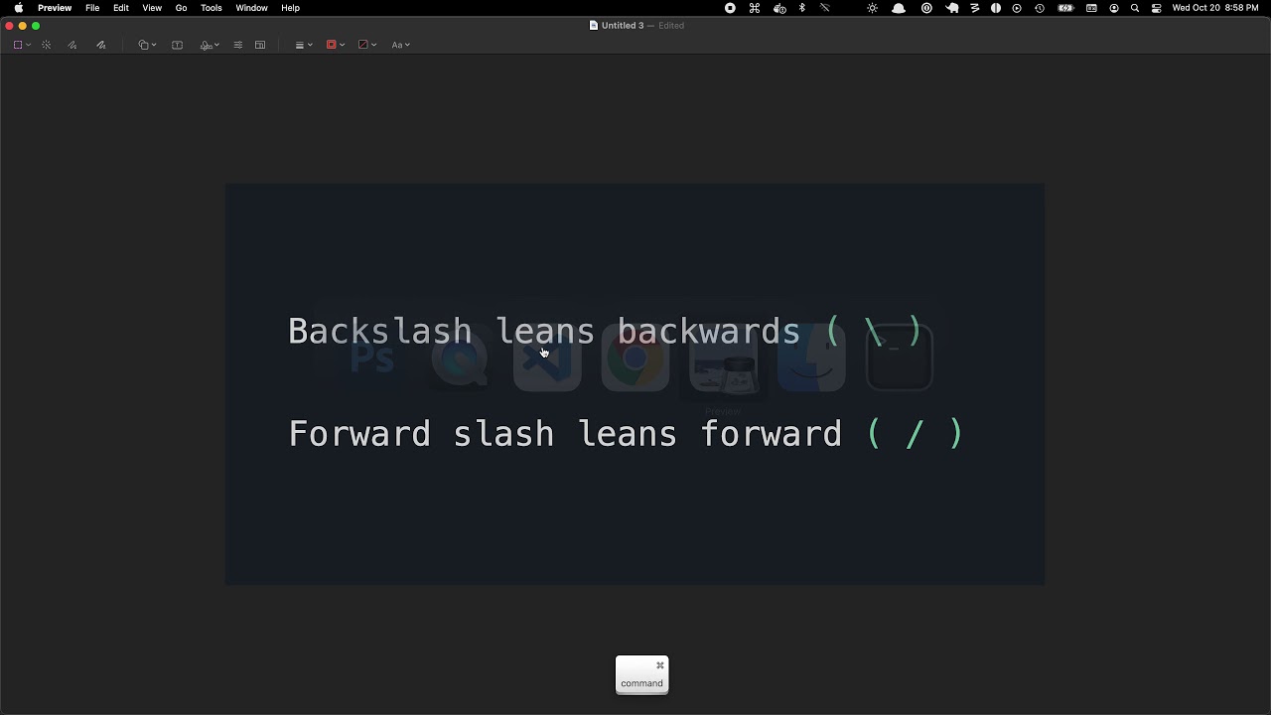1271x715 pixels.
Task: Click the date and time display
Action: (1215, 8)
